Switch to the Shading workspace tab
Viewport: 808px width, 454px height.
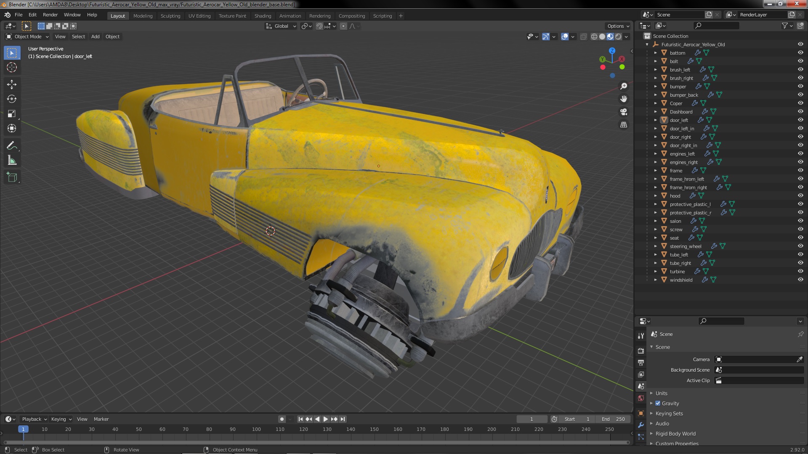(263, 16)
